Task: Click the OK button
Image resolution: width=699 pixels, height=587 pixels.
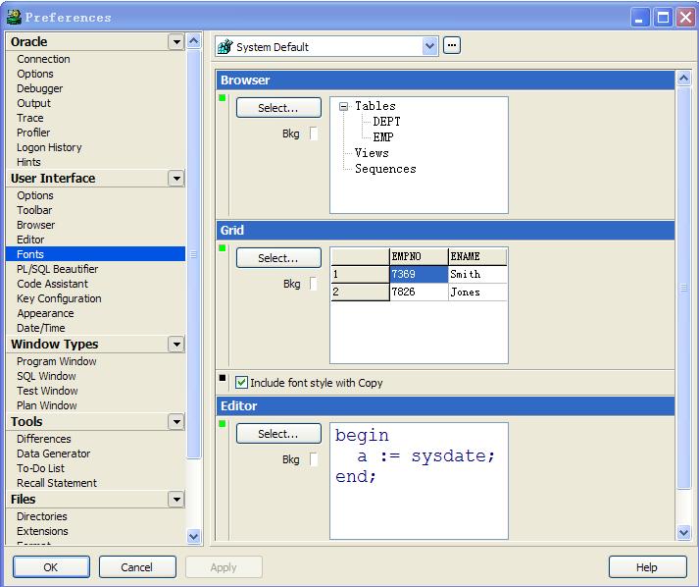Action: pos(51,567)
